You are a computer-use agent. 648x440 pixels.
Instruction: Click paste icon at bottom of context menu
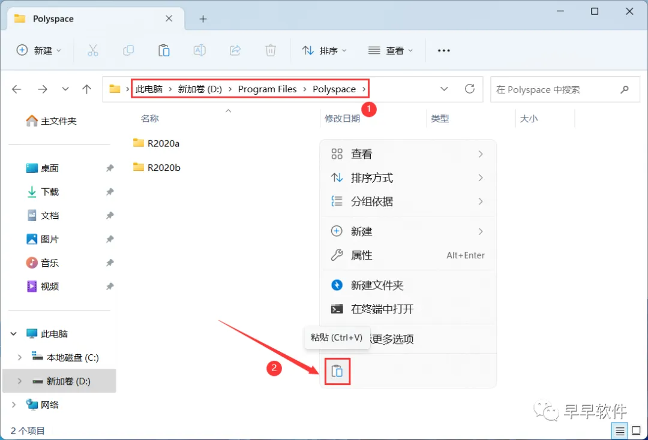(x=337, y=371)
